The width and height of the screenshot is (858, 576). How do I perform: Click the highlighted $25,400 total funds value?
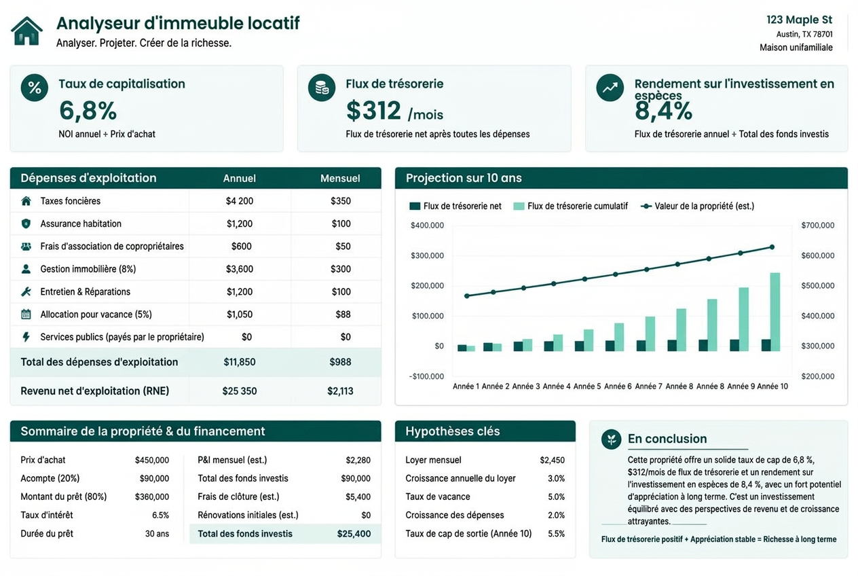(354, 533)
